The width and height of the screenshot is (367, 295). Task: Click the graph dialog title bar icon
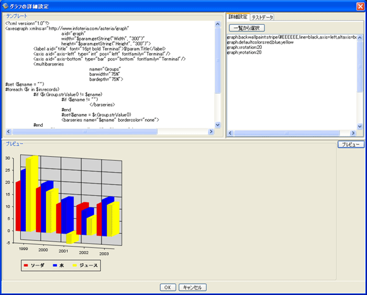pyautogui.click(x=6, y=6)
